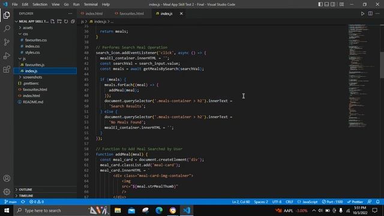
Task: Split the editor to the right
Action: coord(370,13)
